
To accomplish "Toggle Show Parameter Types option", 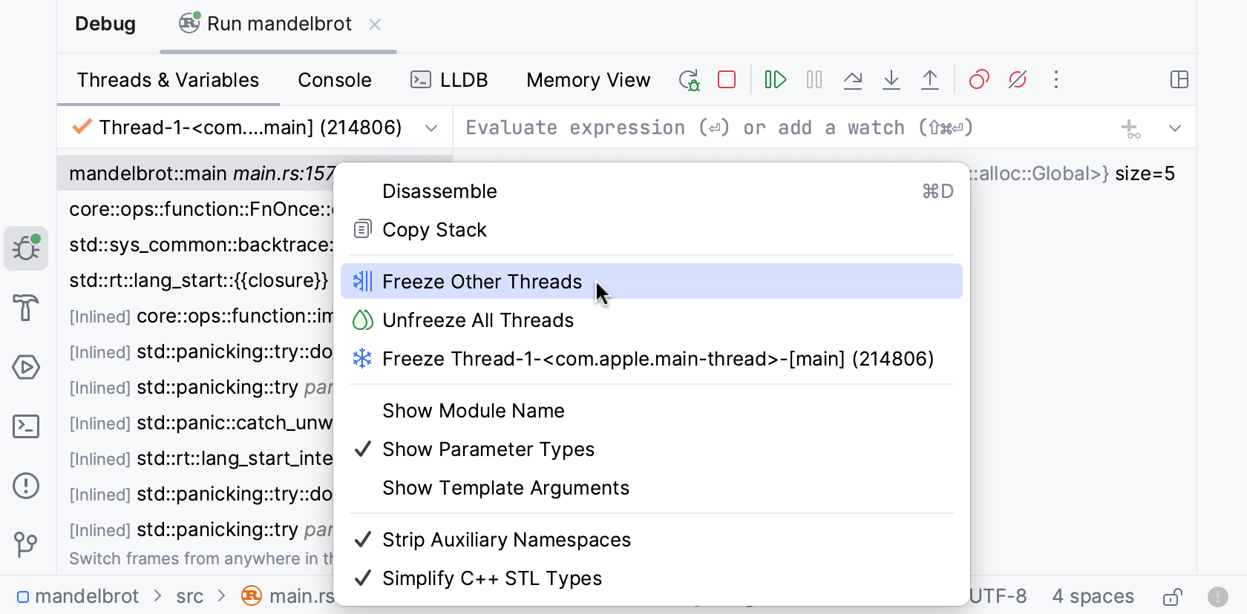I will point(488,449).
